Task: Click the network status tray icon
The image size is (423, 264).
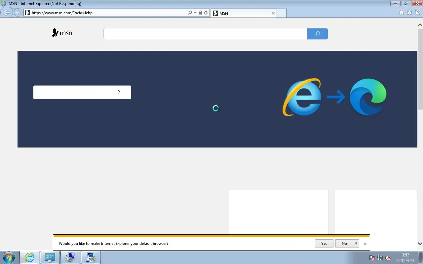Action: pyautogui.click(x=380, y=258)
